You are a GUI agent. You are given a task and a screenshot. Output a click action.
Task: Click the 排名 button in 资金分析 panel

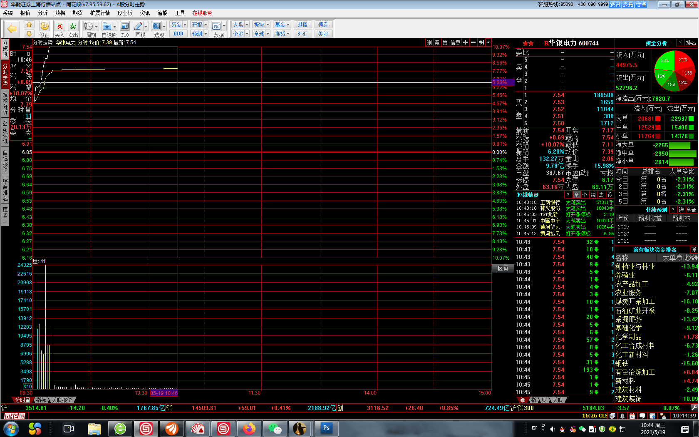[x=691, y=43]
